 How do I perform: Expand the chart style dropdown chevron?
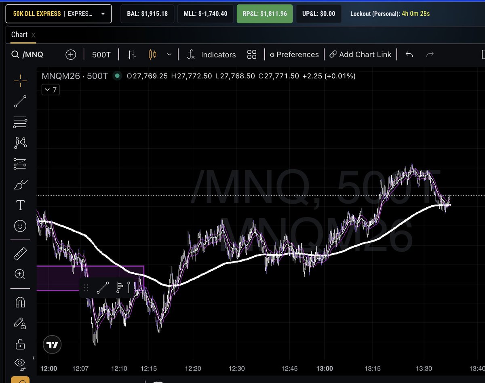pos(169,55)
